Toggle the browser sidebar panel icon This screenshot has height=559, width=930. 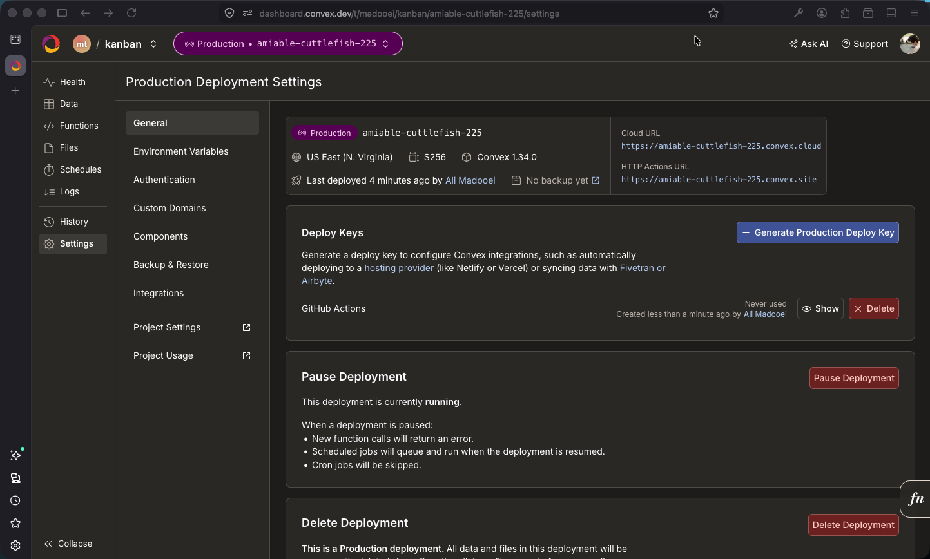(62, 13)
